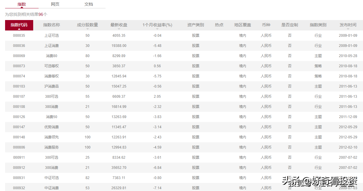This screenshot has height=191, width=363.
Task: Click the sort arrow under 指数代码 header
Action: [19, 29]
